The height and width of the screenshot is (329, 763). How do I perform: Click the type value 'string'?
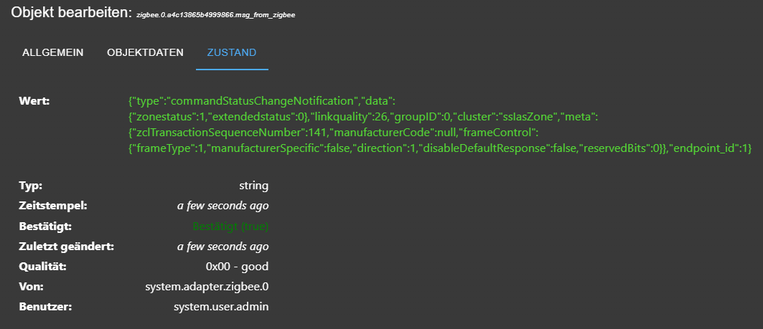coord(253,186)
